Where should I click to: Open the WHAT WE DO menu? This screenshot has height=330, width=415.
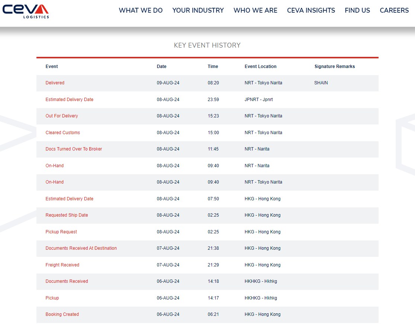(141, 10)
